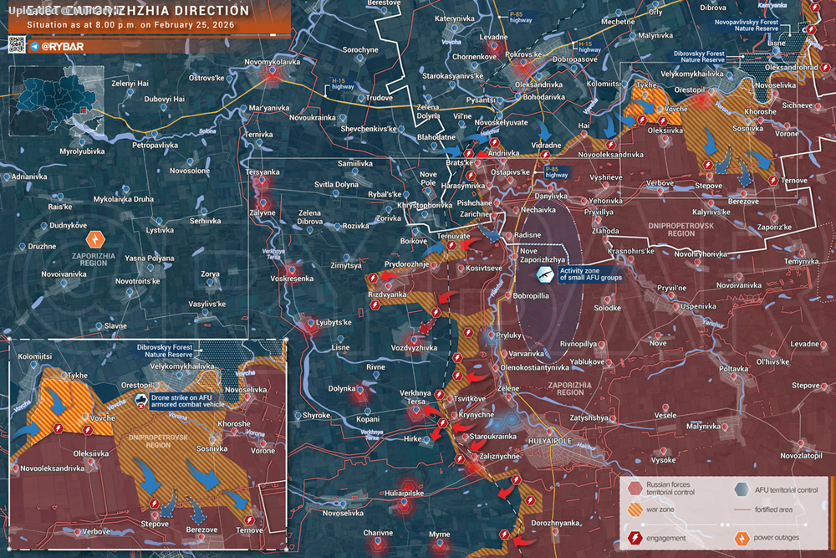Click the Pokrovs'ke town label
The height and width of the screenshot is (558, 836).
click(x=523, y=54)
